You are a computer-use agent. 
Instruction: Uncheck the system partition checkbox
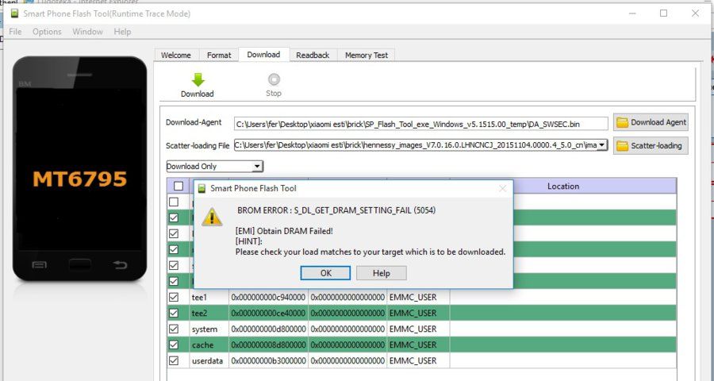pos(174,329)
